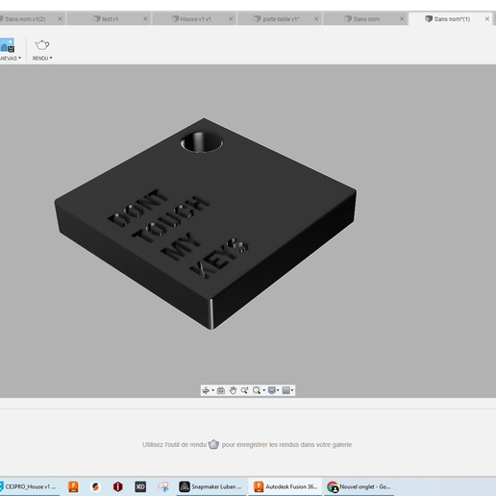The height and width of the screenshot is (496, 496).
Task: Close the test v1 tab
Action: [x=145, y=19]
